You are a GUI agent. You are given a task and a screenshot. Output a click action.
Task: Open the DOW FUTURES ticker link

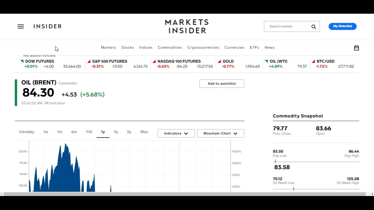point(40,61)
